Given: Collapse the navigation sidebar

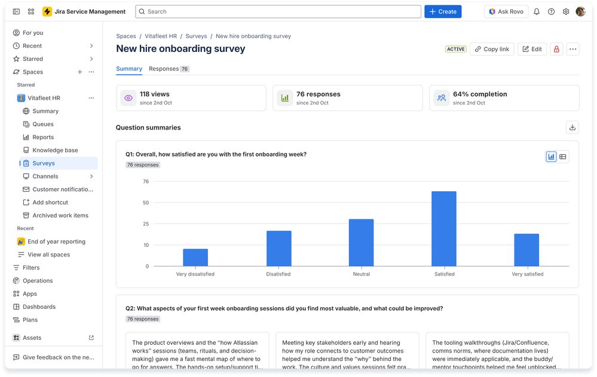Looking at the screenshot, I should [15, 11].
